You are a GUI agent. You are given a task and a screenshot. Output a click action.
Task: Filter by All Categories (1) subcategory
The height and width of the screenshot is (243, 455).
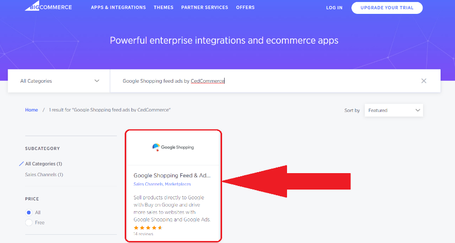point(43,164)
